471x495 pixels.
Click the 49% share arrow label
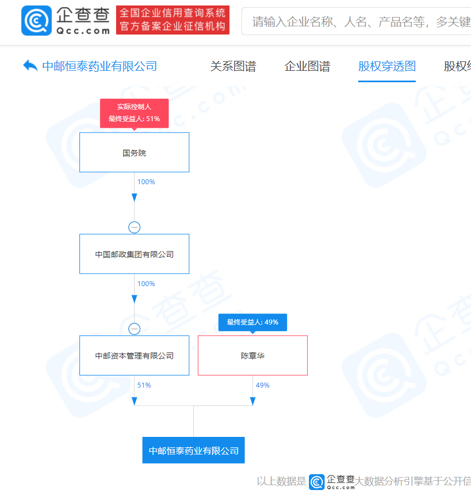click(262, 385)
